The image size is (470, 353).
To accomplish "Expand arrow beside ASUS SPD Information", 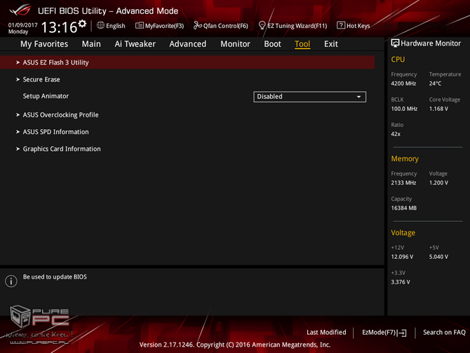I will click(x=18, y=132).
